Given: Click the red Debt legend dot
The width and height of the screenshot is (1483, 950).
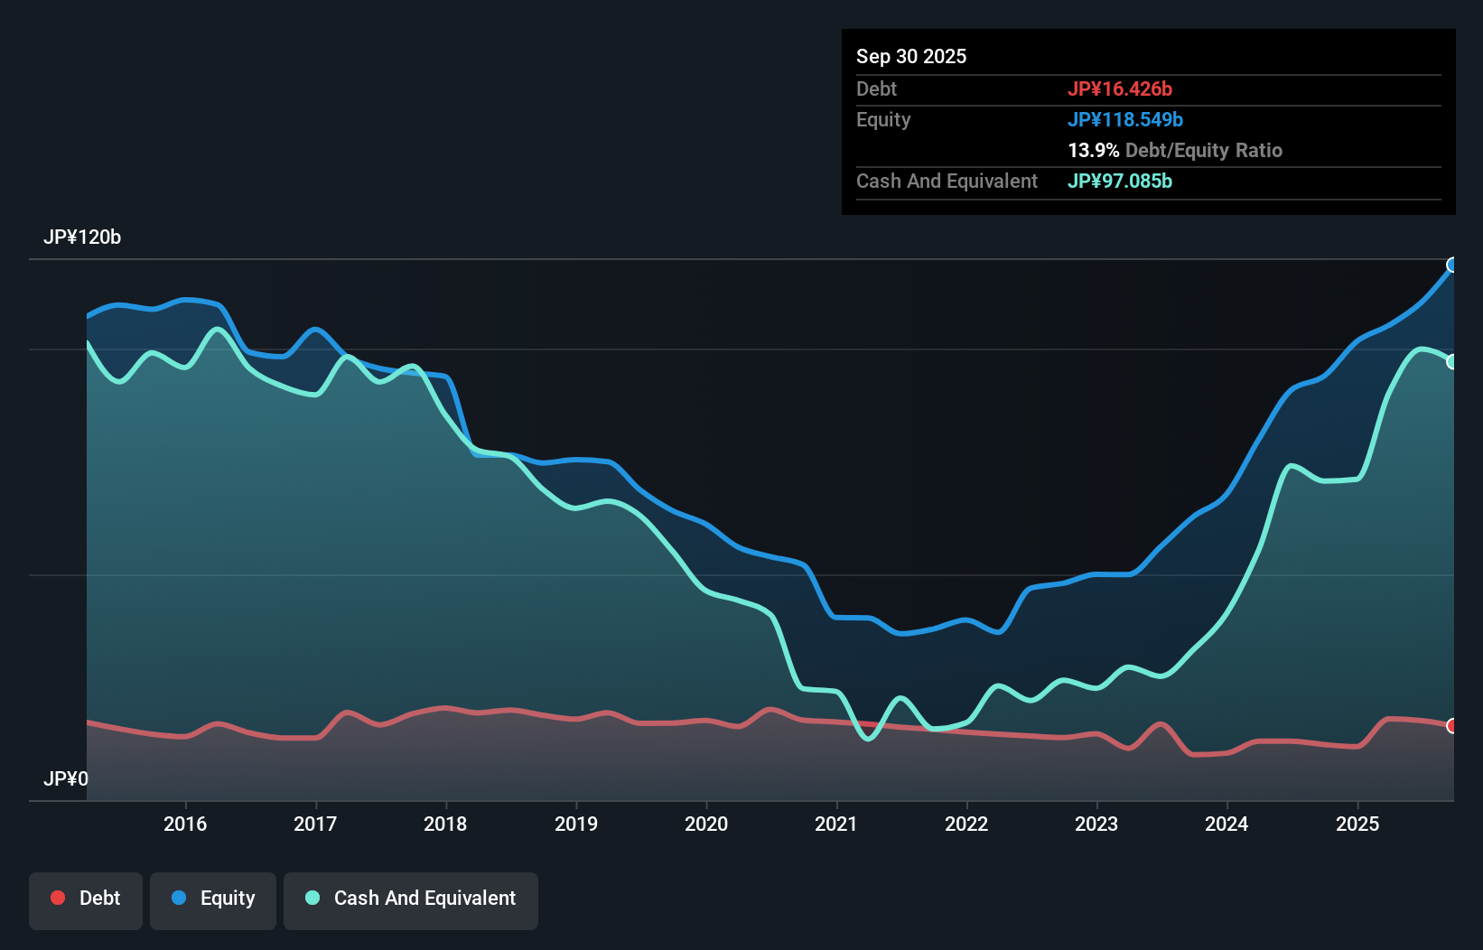Looking at the screenshot, I should coord(58,898).
